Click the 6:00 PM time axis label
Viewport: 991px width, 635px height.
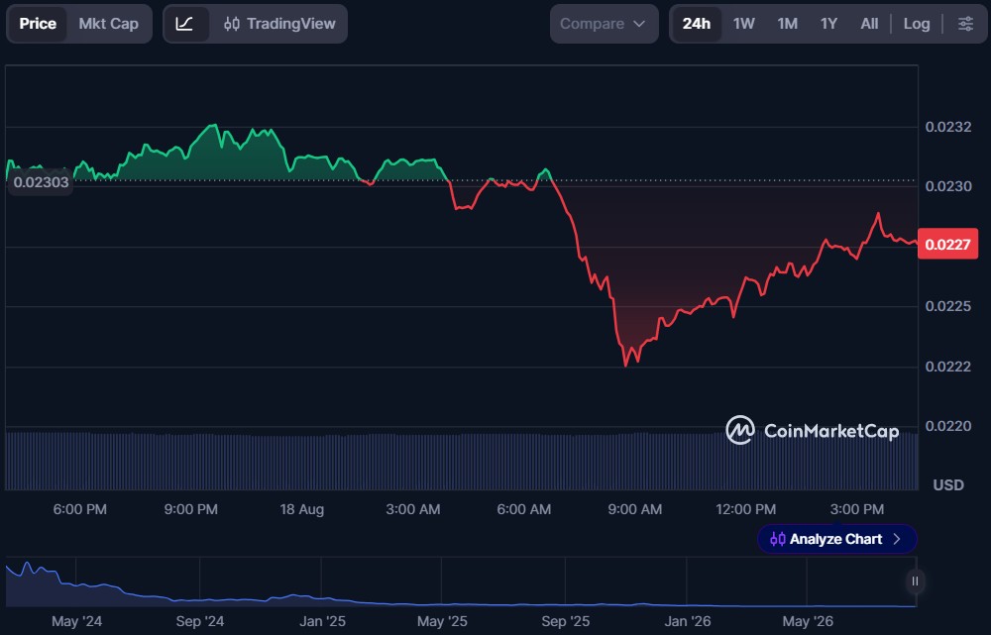click(x=79, y=509)
